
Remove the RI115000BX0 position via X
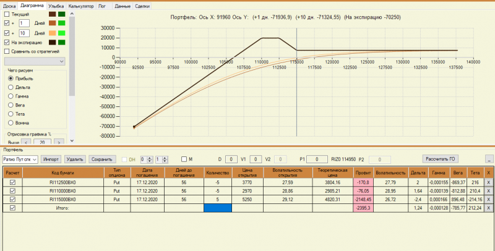coord(488,200)
